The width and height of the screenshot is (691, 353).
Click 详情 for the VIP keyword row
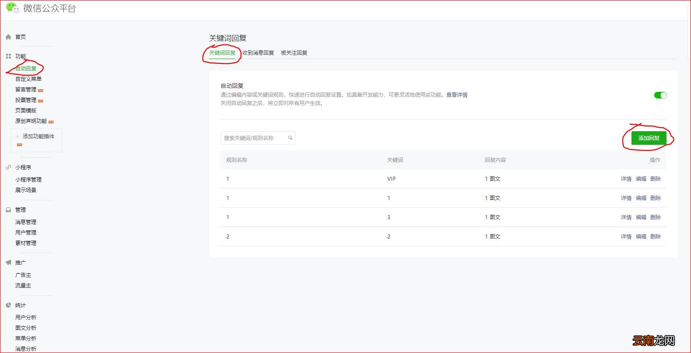(x=626, y=179)
